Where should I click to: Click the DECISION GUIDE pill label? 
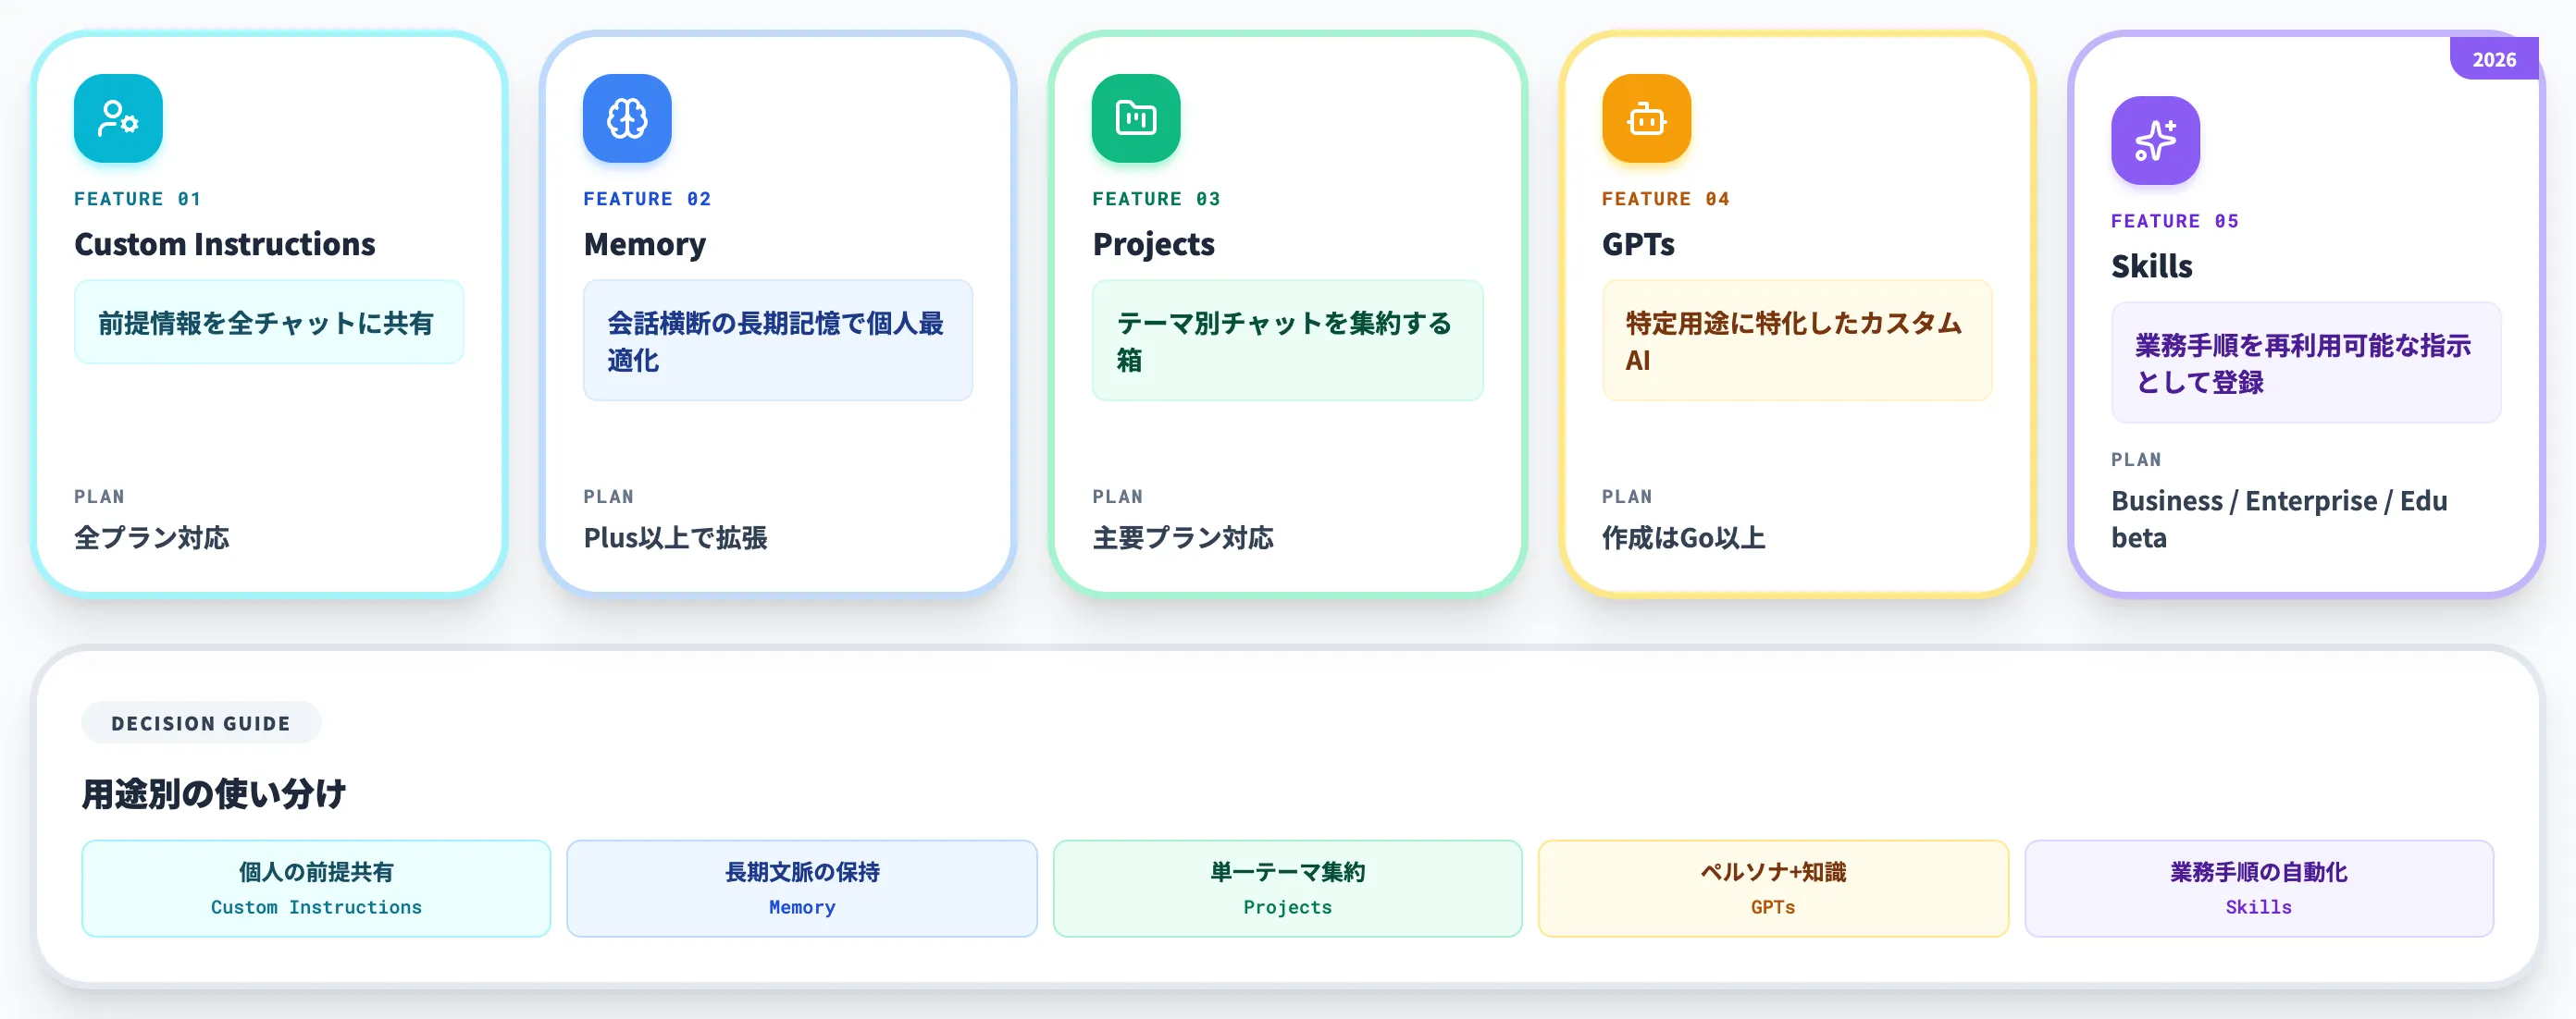click(x=201, y=722)
